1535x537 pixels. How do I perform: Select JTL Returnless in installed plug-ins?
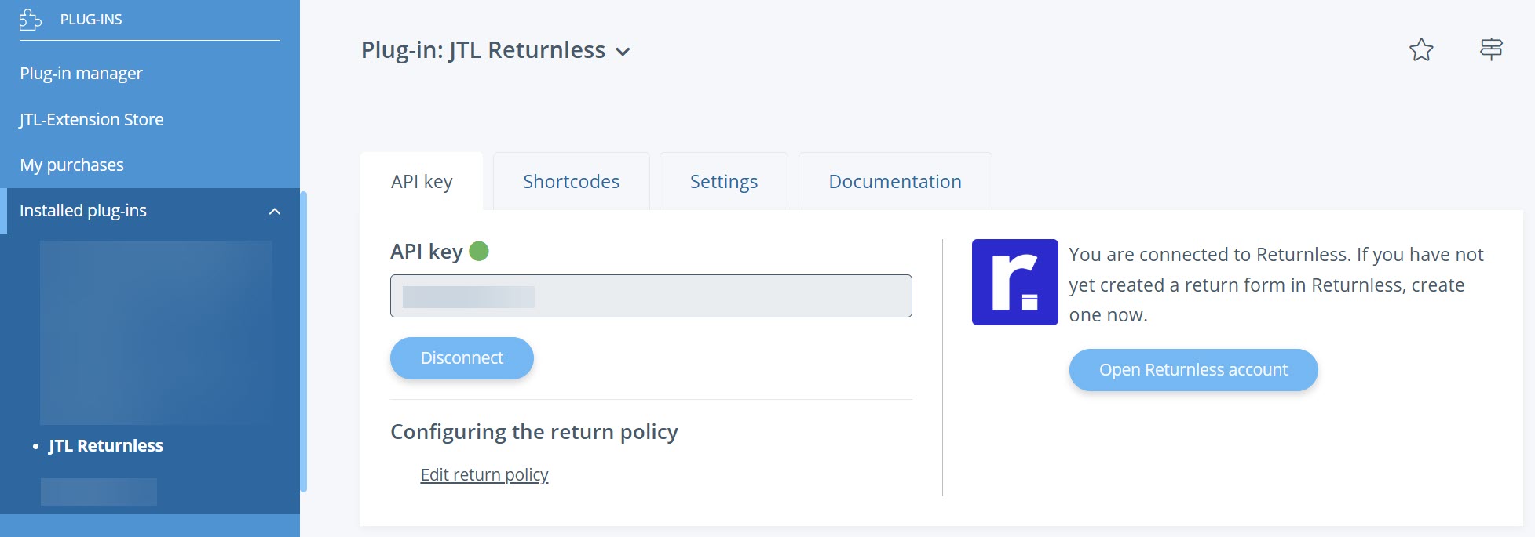coord(106,446)
